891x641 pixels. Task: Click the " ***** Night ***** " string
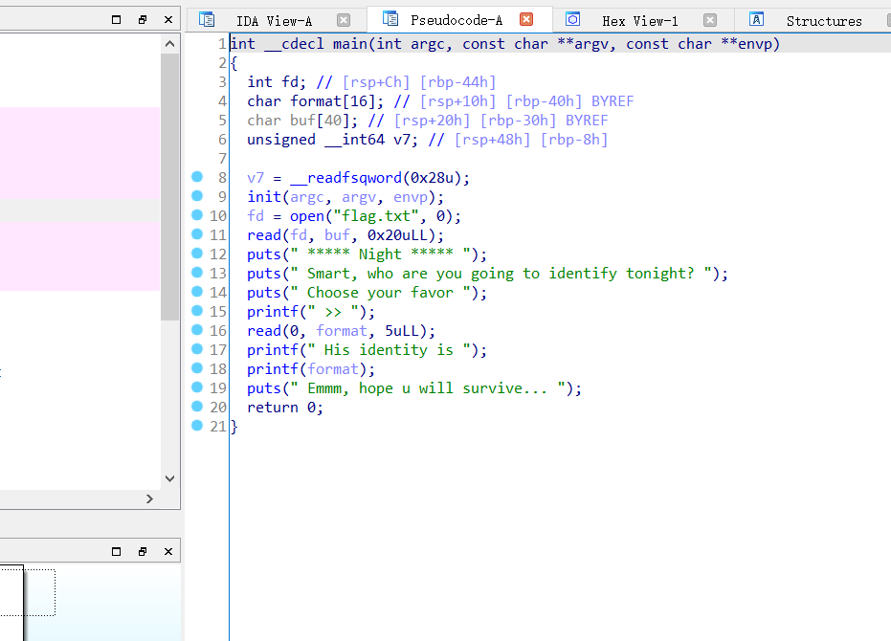[x=380, y=254]
